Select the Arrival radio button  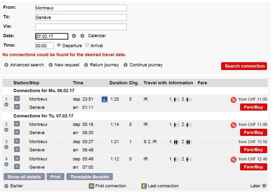click(x=87, y=45)
